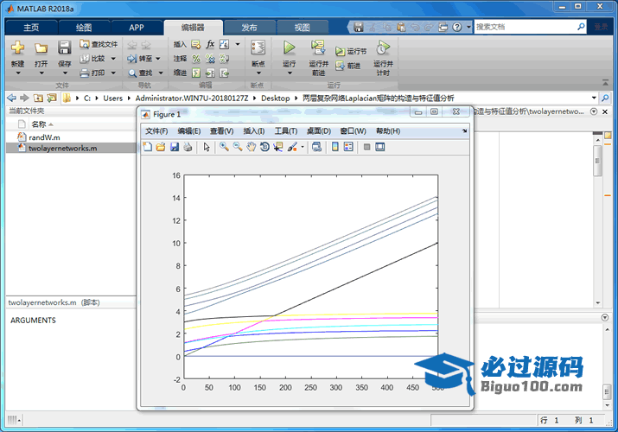
Task: Click the 运行节 (Run Section) button
Action: coord(351,51)
